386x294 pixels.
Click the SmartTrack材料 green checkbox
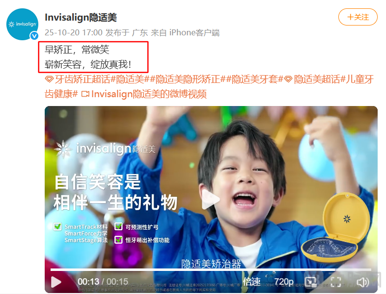tap(57, 226)
